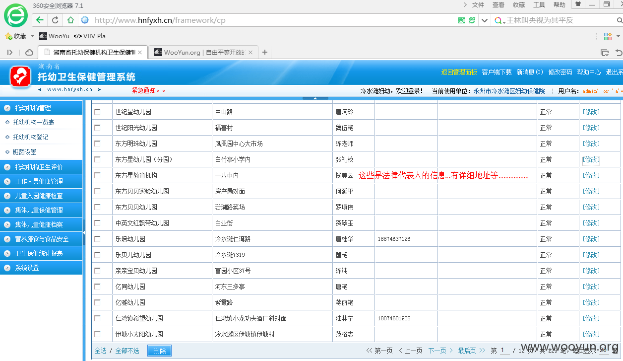Open the WooYu bookmark

tap(55, 36)
